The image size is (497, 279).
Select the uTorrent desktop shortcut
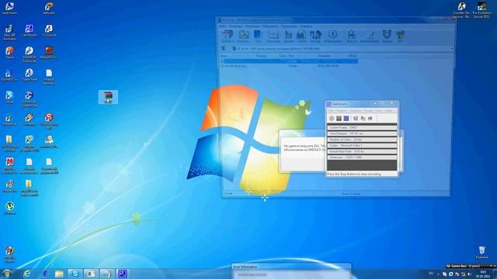pos(9,208)
